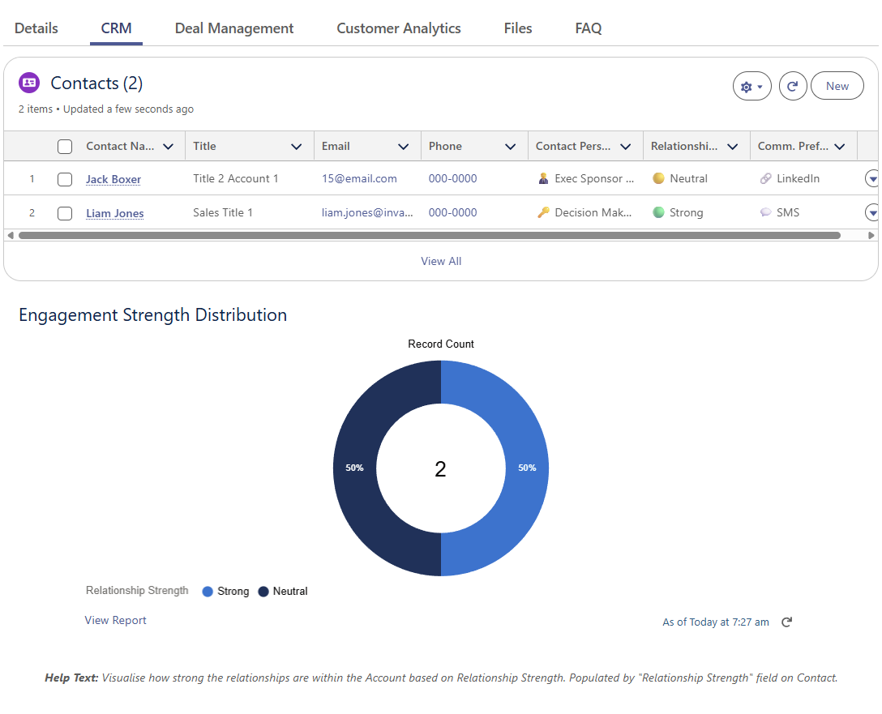882x714 pixels.
Task: Refresh the Engagement Strength chart
Action: 786,622
